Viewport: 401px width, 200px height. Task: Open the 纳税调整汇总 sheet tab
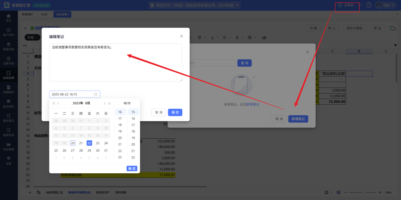[54, 192]
